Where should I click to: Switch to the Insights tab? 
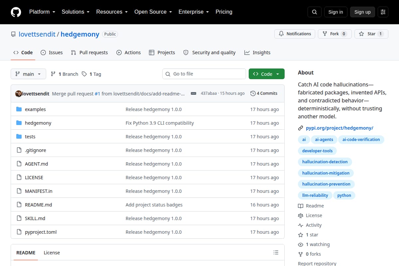257,53
